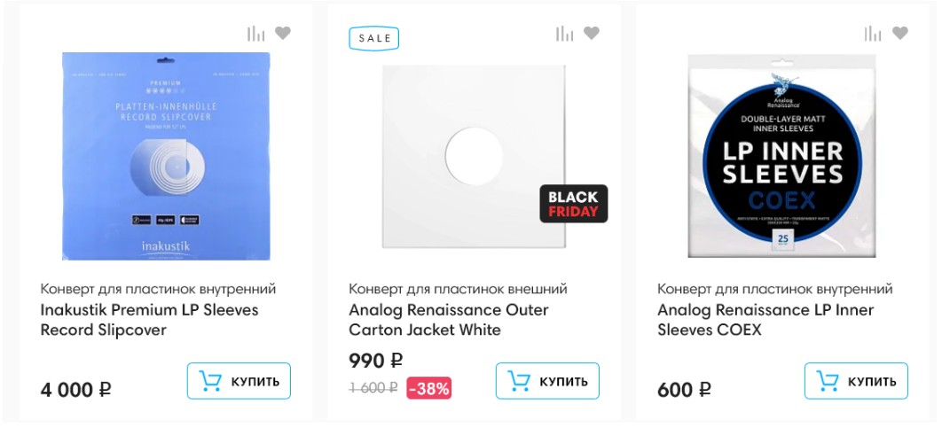Open Analog Renaissance LP Inner Sleeves COEX link
Viewport: 942px width, 428px height.
click(765, 320)
